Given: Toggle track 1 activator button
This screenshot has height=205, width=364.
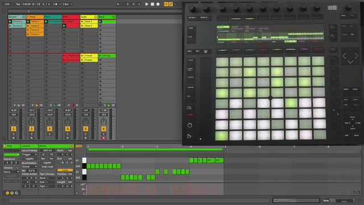Looking at the screenshot, I should (14, 129).
